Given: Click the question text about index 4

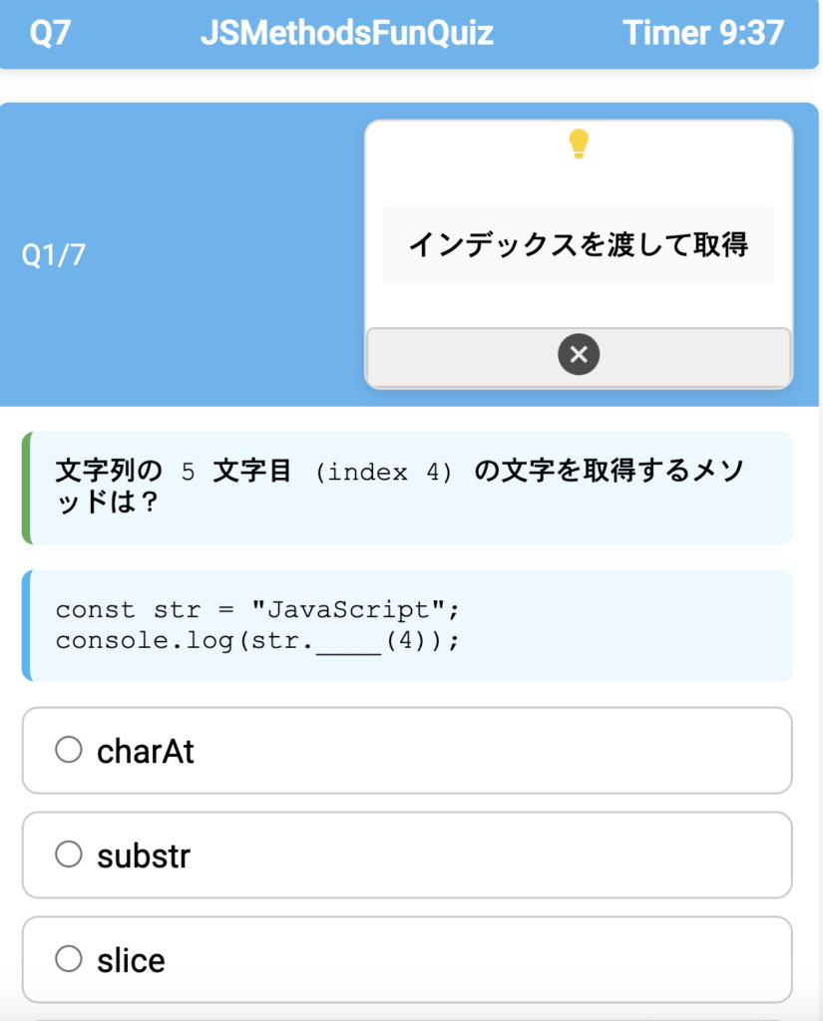Looking at the screenshot, I should [x=399, y=486].
